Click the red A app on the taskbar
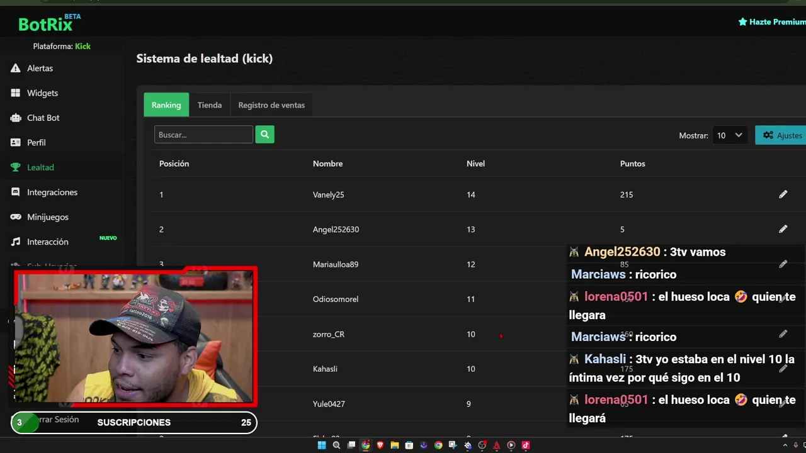 [497, 445]
